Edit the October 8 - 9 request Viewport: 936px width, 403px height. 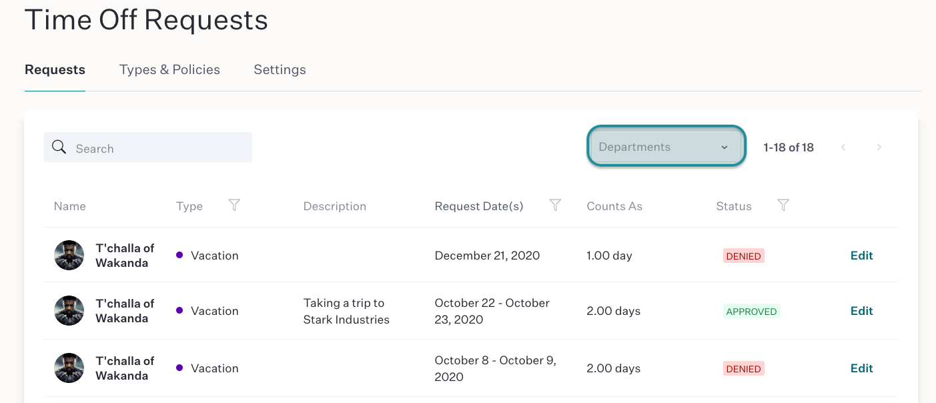[861, 368]
